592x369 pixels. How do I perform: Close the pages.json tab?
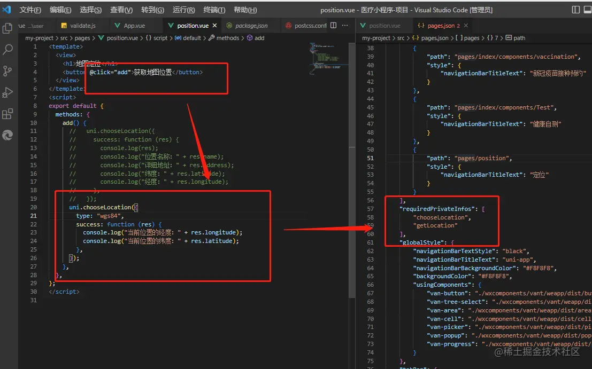pos(465,26)
